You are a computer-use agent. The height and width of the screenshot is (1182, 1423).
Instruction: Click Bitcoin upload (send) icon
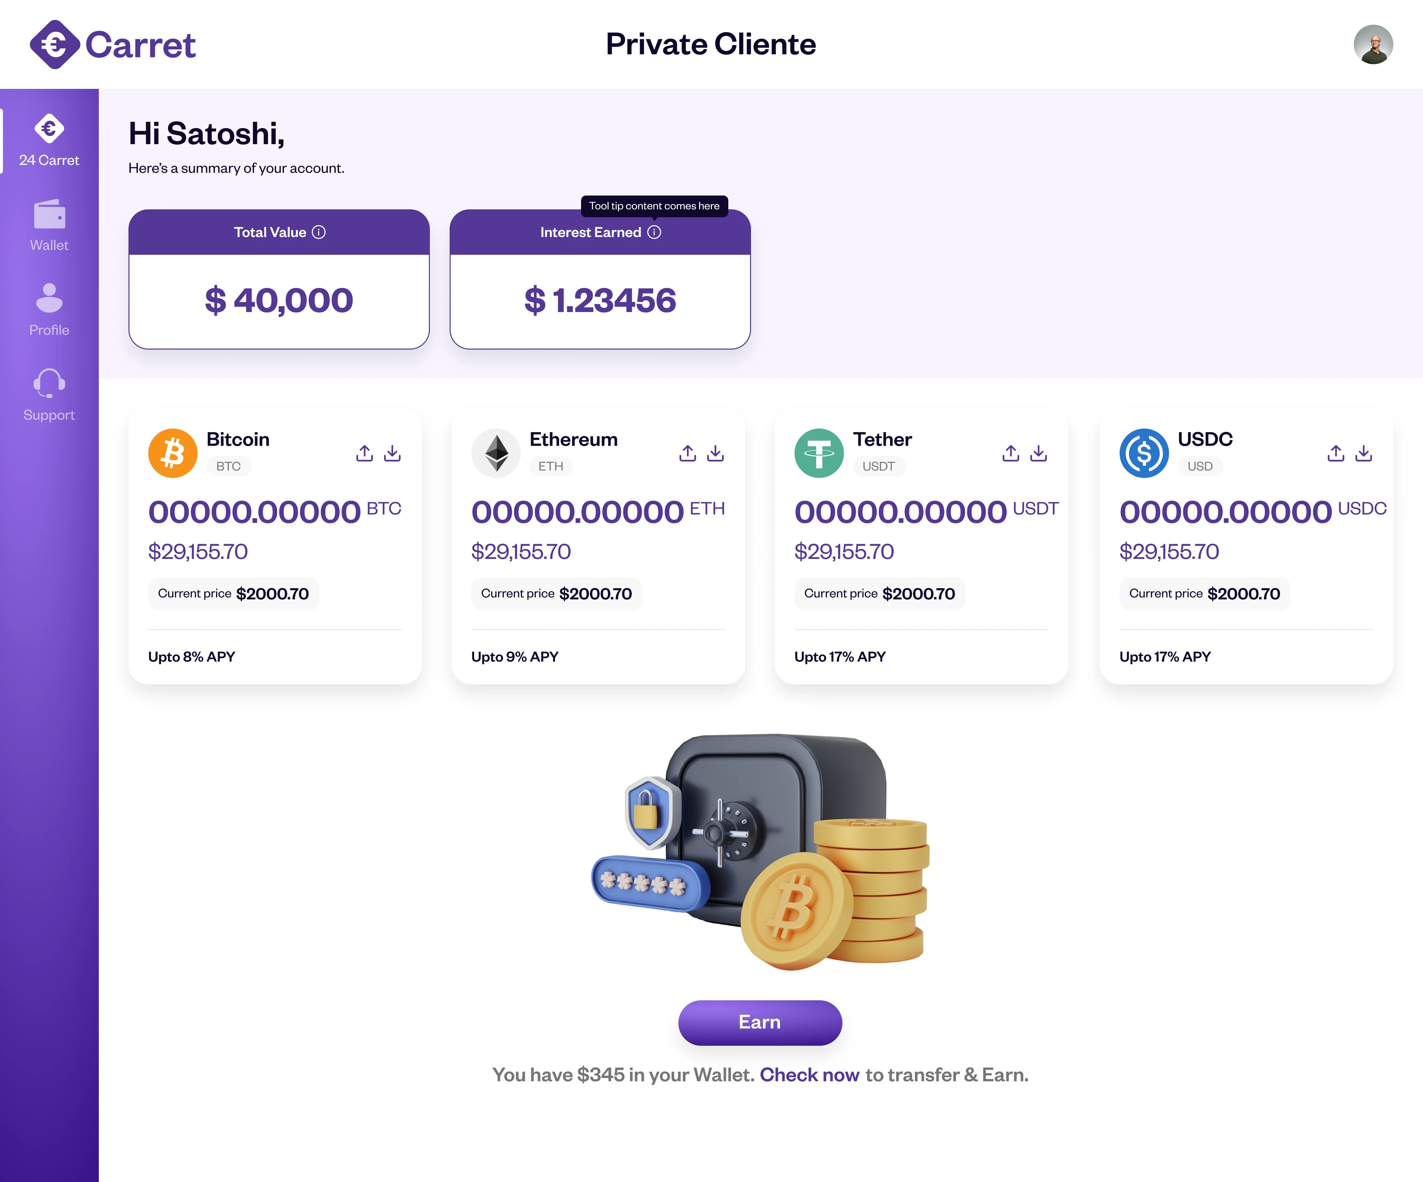365,453
